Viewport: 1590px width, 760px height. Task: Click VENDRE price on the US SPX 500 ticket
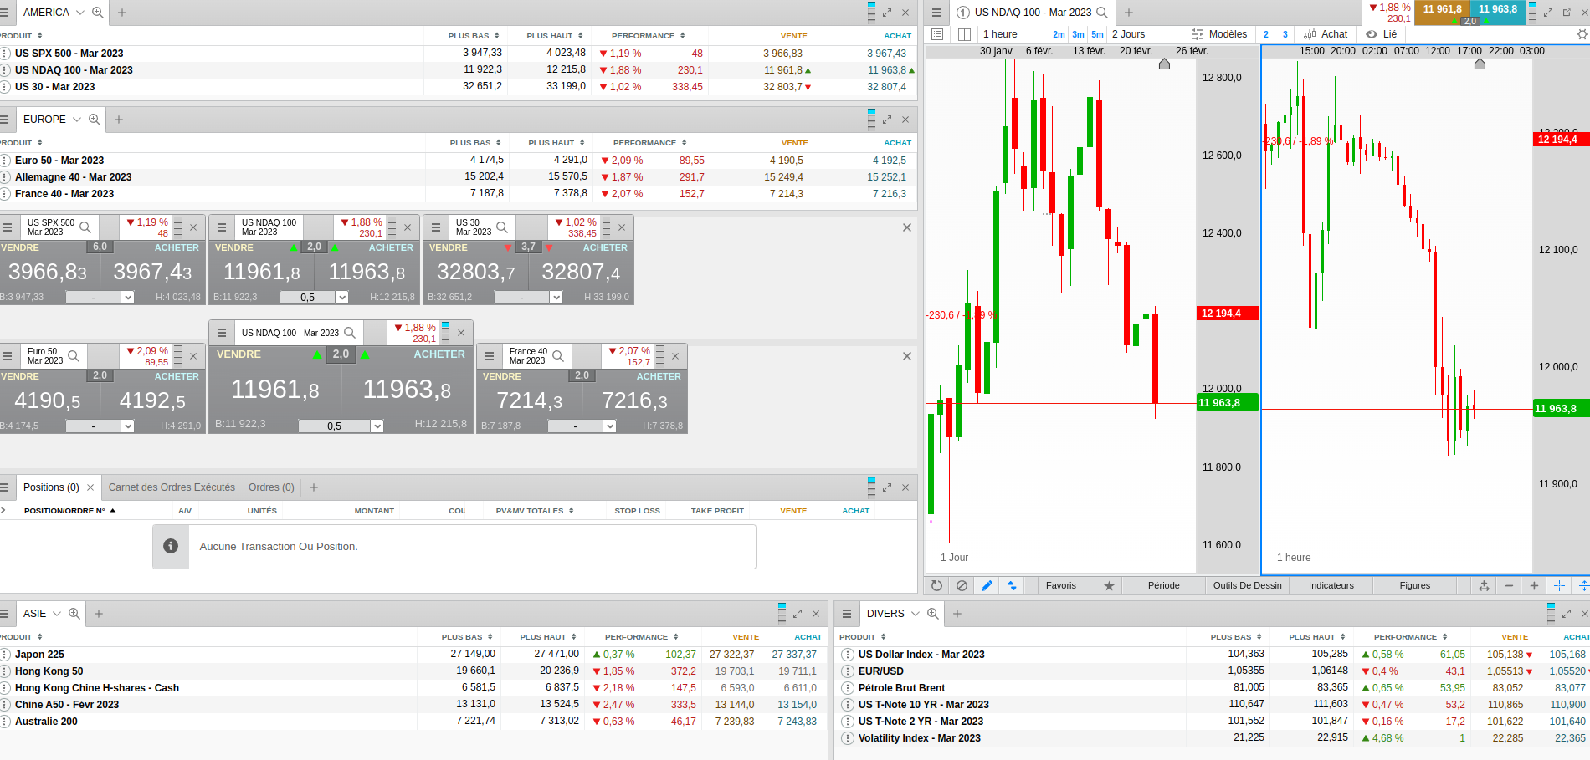(x=49, y=272)
